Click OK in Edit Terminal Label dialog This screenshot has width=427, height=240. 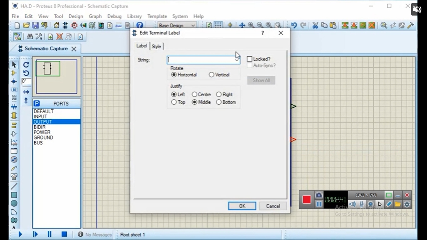(242, 206)
